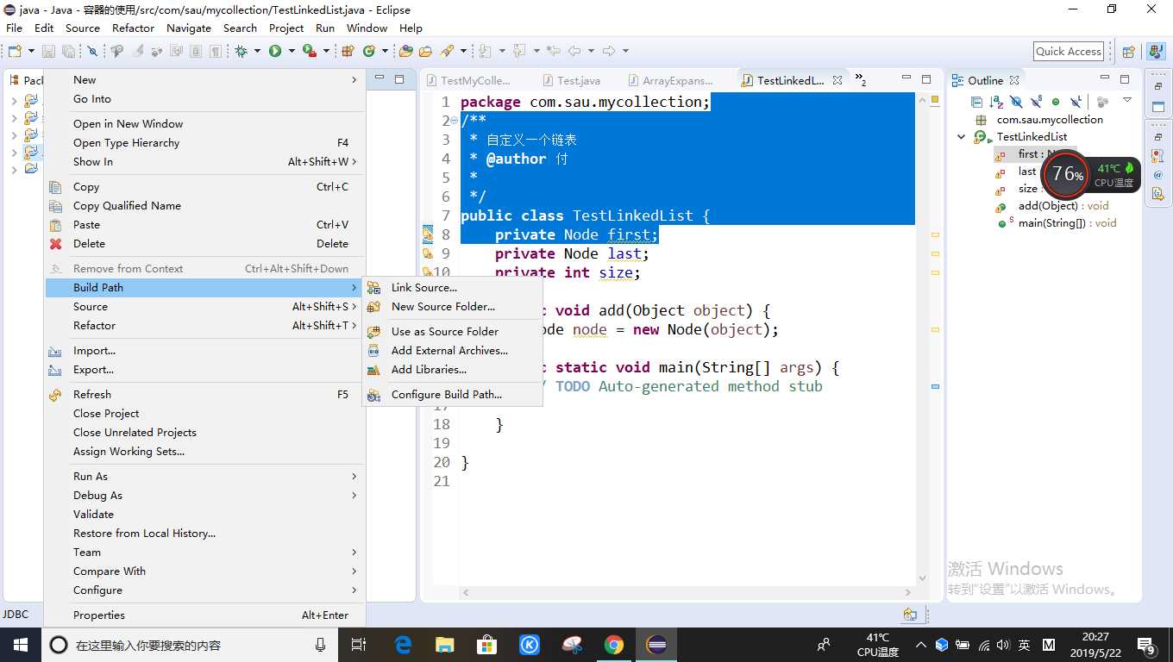Switch to Test.java editor tab
Image resolution: width=1173 pixels, height=662 pixels.
(579, 80)
